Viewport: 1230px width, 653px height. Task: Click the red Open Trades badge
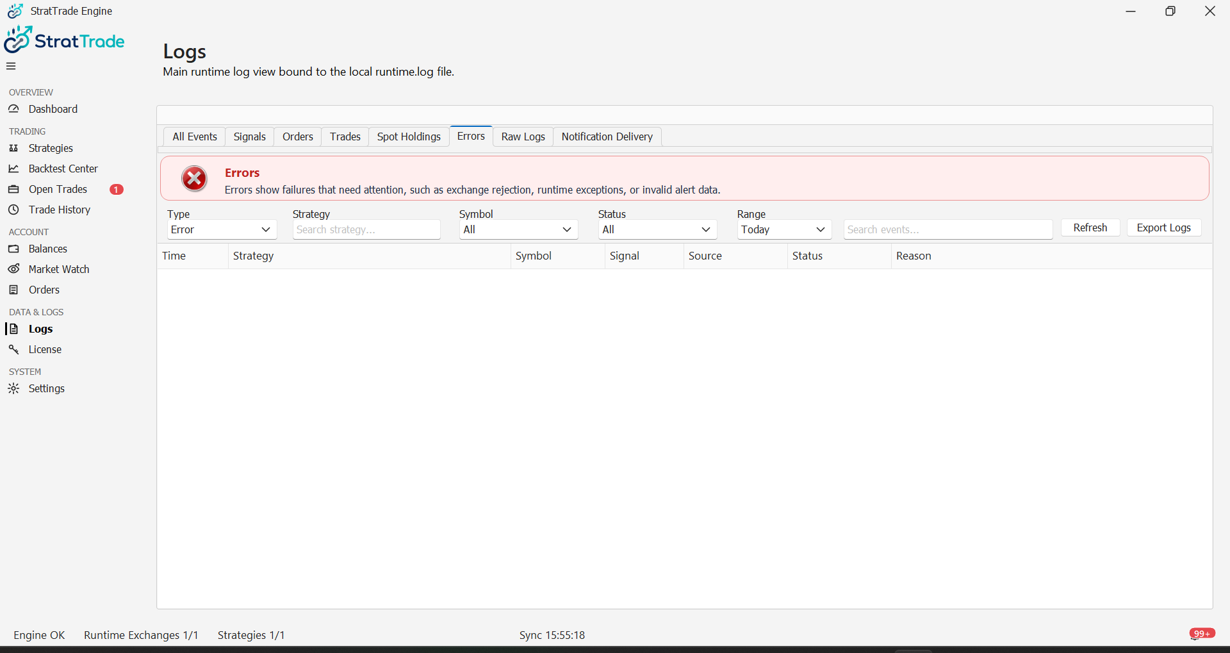(x=117, y=189)
